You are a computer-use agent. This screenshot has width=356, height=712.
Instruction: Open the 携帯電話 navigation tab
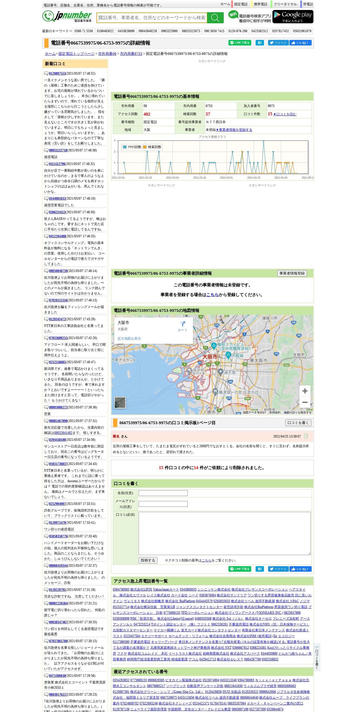click(x=260, y=4)
